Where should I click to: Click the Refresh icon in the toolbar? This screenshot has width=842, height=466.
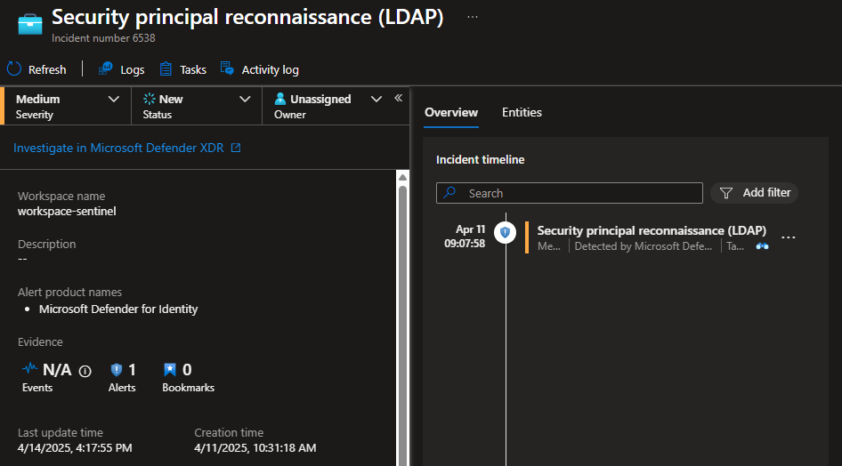[x=14, y=69]
